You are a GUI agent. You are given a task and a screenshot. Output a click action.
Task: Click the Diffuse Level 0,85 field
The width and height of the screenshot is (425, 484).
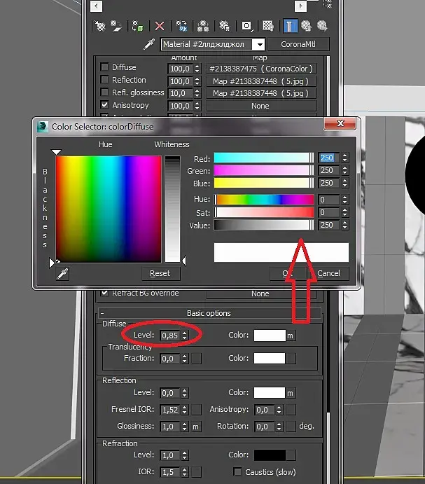[170, 336]
